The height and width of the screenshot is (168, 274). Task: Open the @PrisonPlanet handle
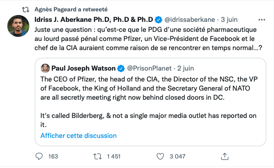(x=149, y=68)
